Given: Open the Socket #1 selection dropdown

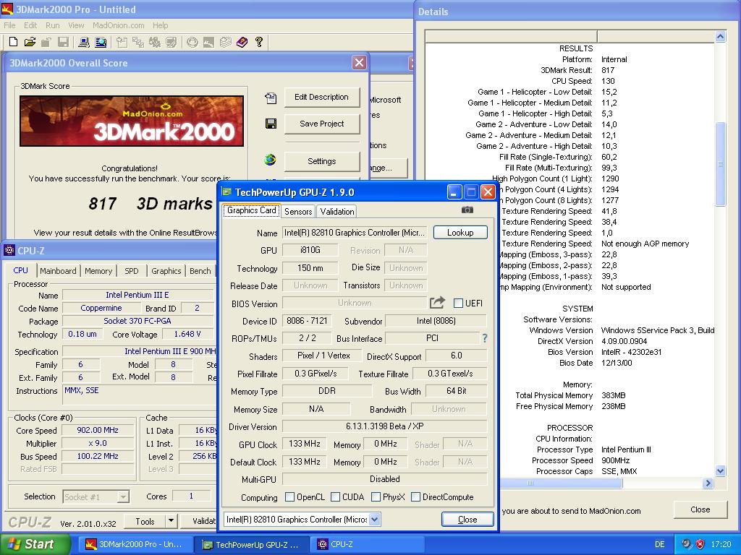Looking at the screenshot, I should [123, 496].
